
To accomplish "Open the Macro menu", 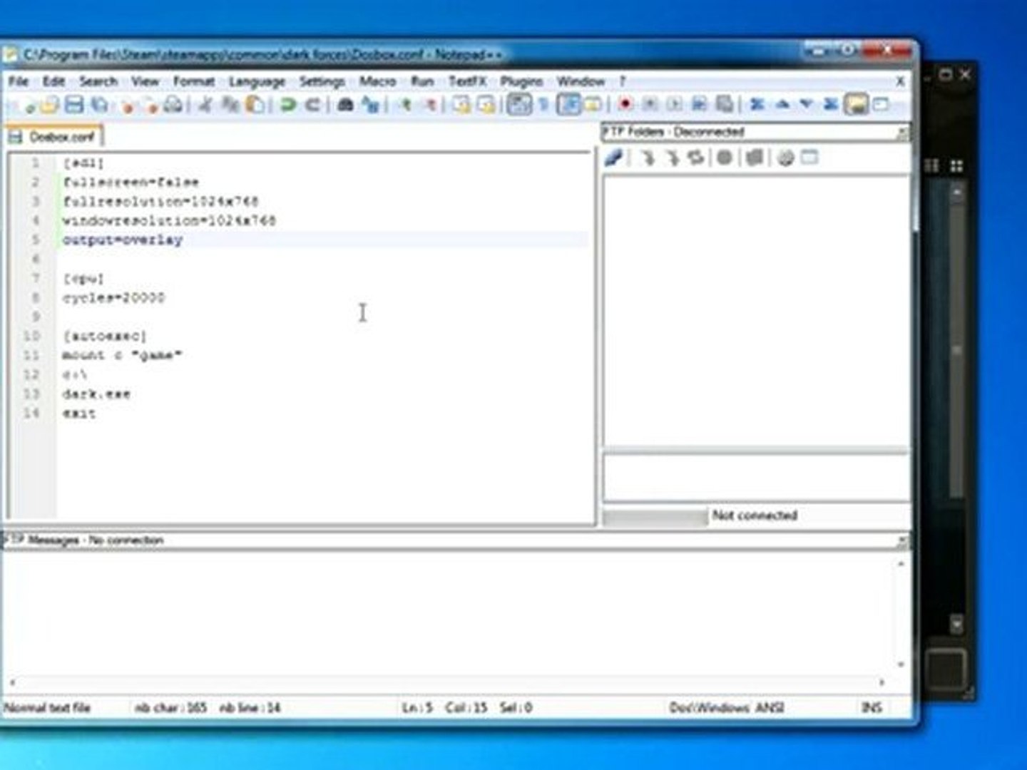I will [377, 81].
